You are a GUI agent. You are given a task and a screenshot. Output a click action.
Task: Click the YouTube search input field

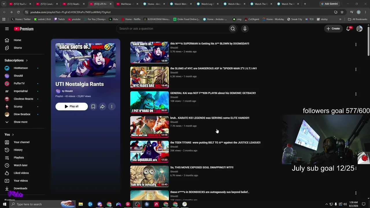pos(172,29)
